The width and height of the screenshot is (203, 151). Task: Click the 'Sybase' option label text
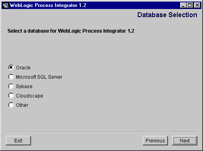[24, 87]
